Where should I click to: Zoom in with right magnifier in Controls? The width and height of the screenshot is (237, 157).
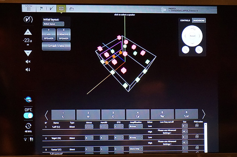pos(199,50)
